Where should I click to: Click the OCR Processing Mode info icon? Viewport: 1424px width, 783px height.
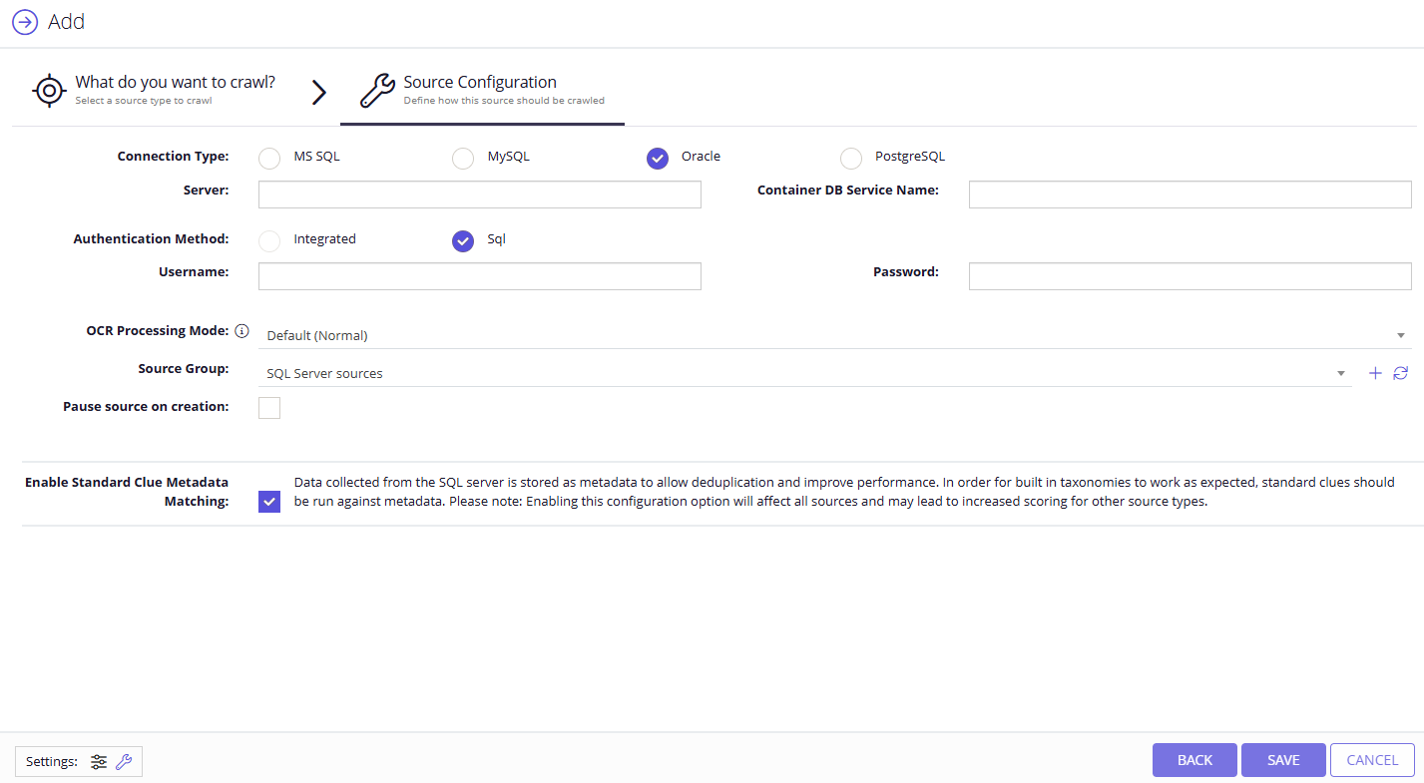241,331
